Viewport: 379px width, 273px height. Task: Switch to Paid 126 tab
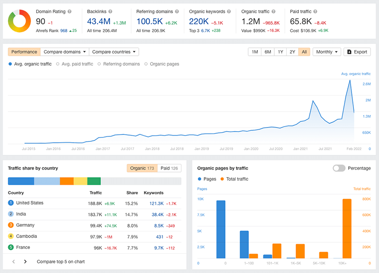169,168
